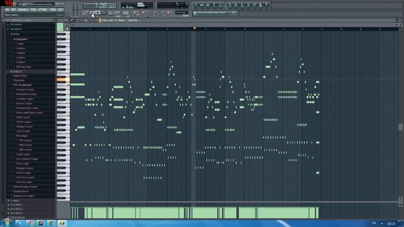Click the orange channel icon before Piano roll title

click(100, 20)
